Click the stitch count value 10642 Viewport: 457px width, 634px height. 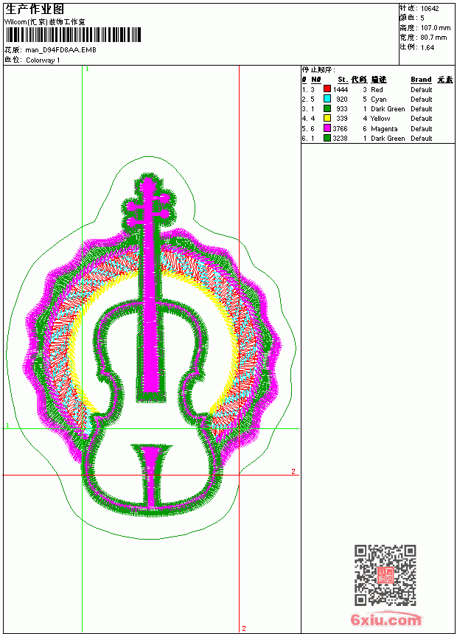(430, 9)
